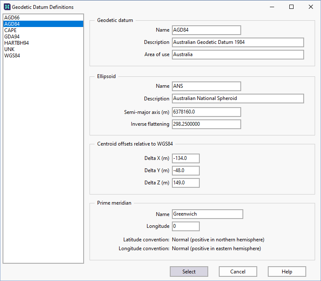Pick HARTBH94 from the datum list
Viewport: 321px width, 281px height.
click(16, 43)
